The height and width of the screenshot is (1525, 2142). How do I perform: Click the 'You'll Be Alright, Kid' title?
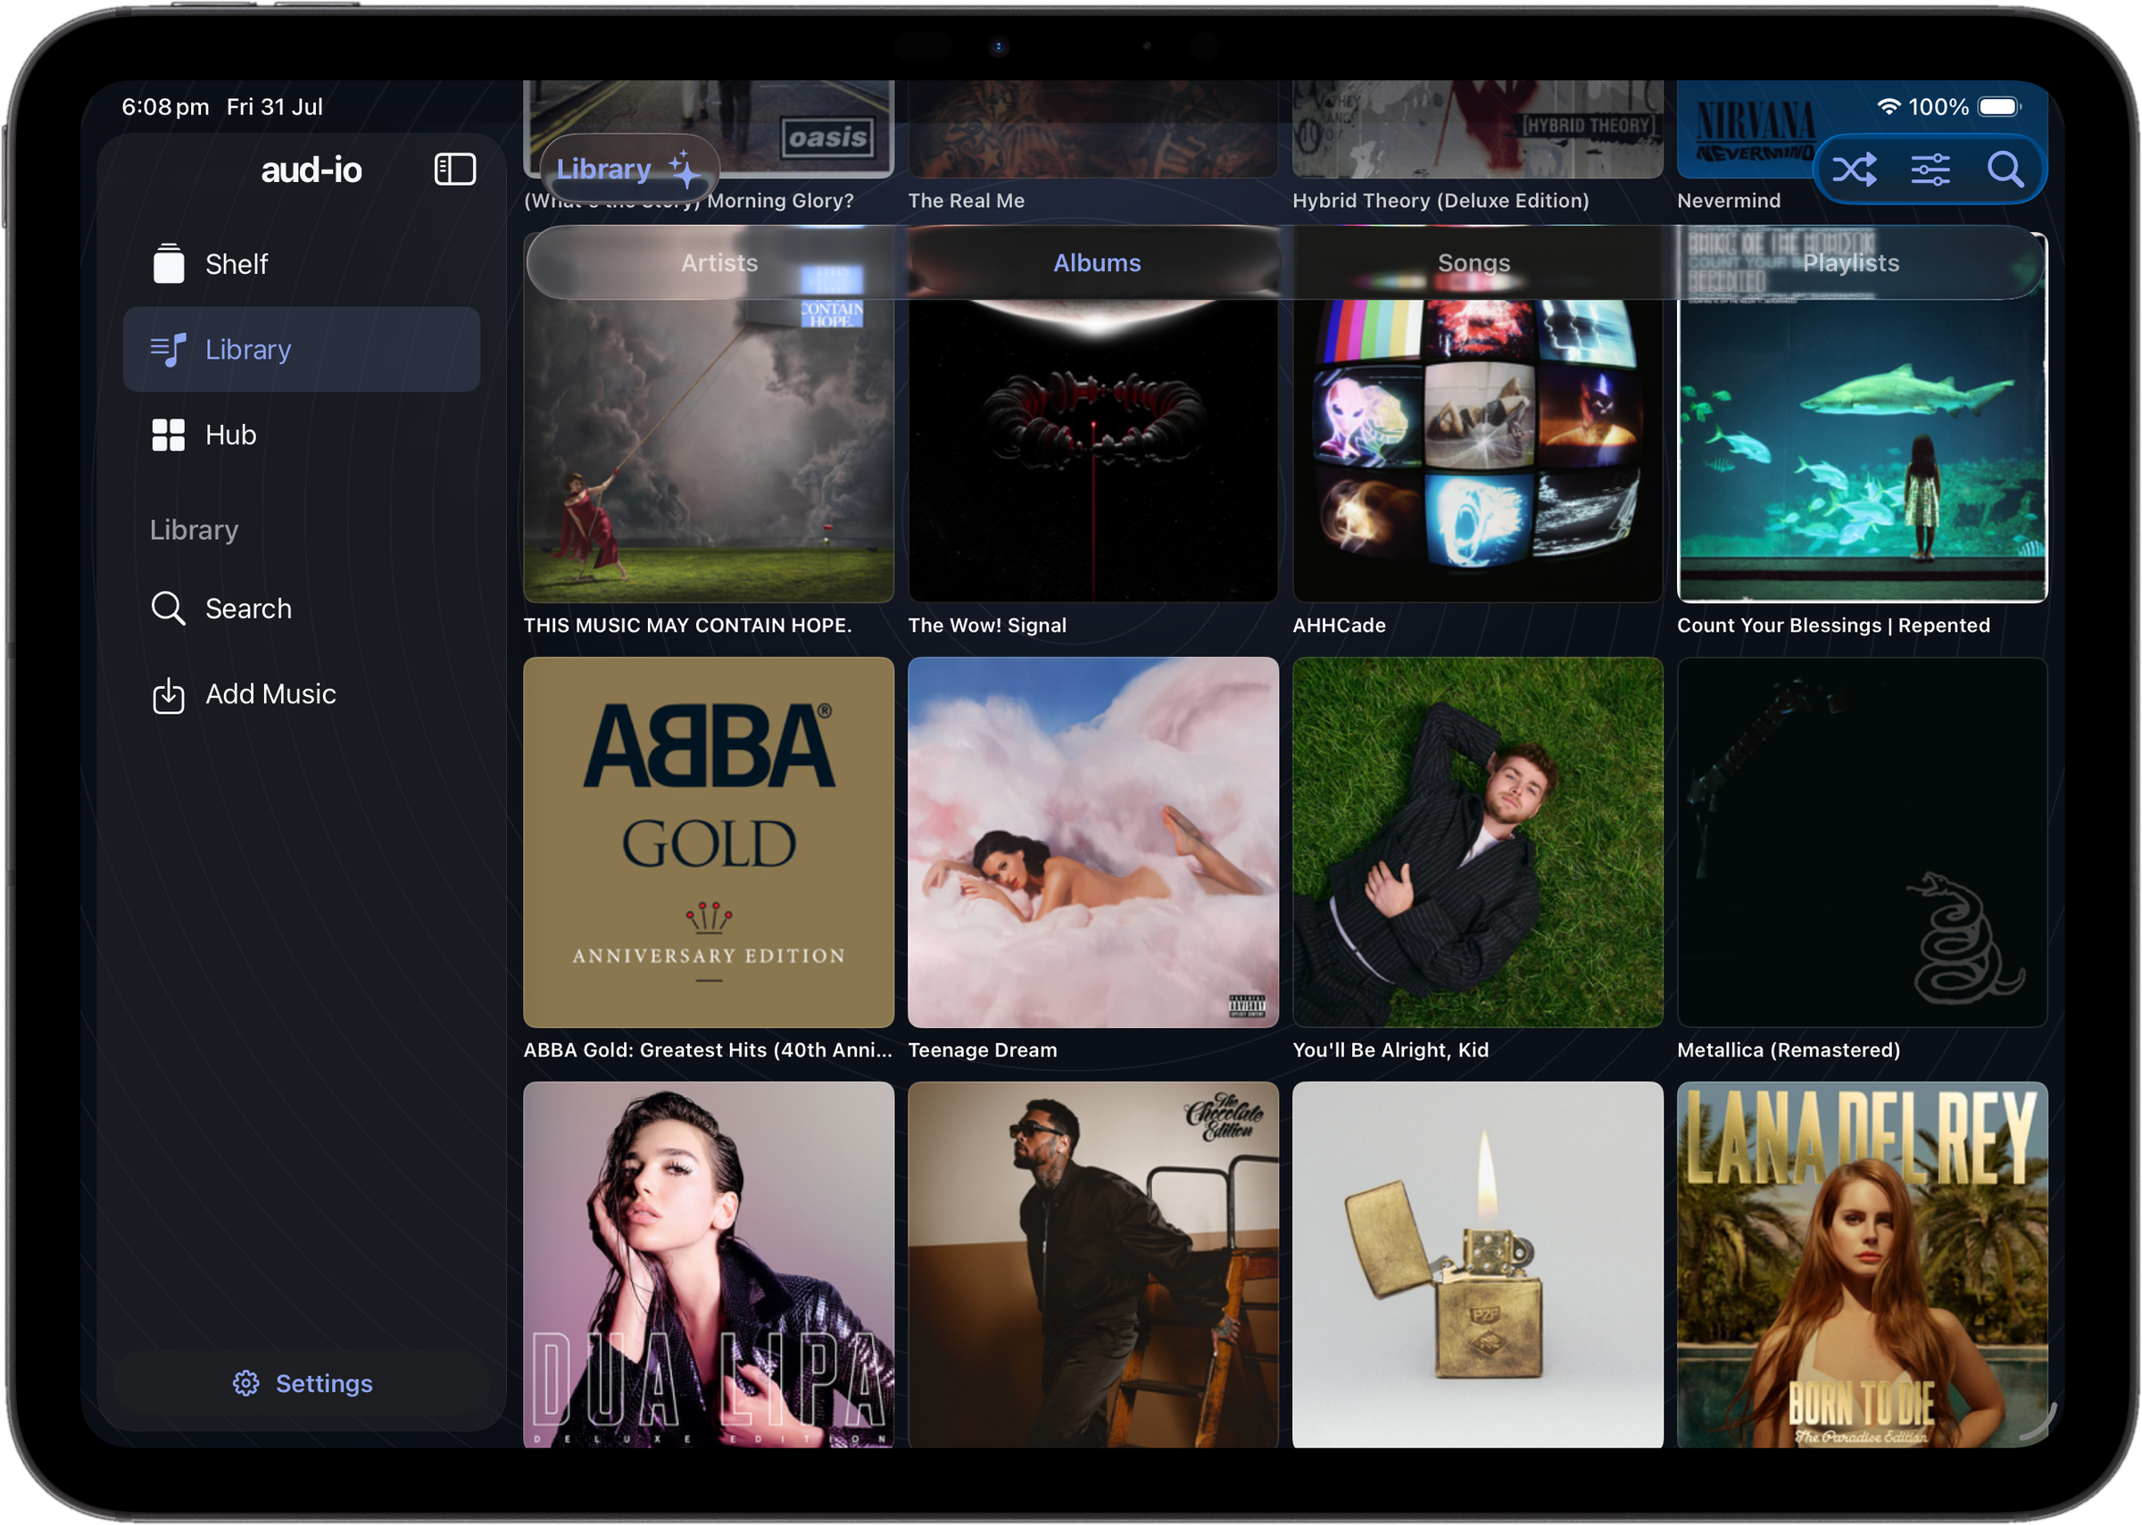(1391, 1050)
